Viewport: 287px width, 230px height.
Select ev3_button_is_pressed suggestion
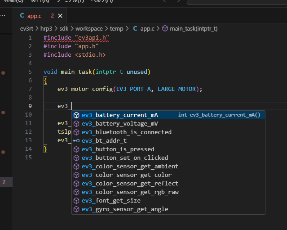168,149
